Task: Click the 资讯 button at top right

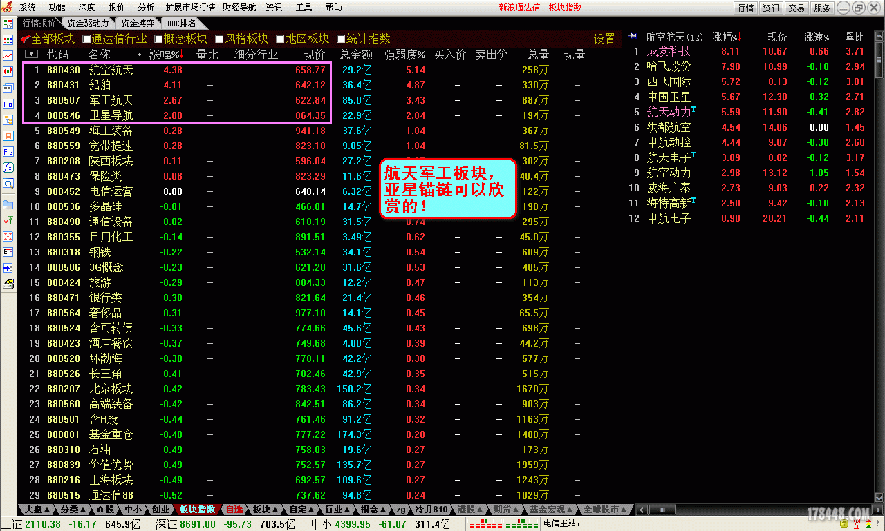Action: (771, 8)
